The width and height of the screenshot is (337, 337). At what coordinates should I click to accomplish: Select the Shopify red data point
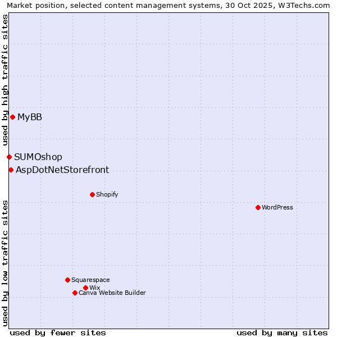(92, 194)
